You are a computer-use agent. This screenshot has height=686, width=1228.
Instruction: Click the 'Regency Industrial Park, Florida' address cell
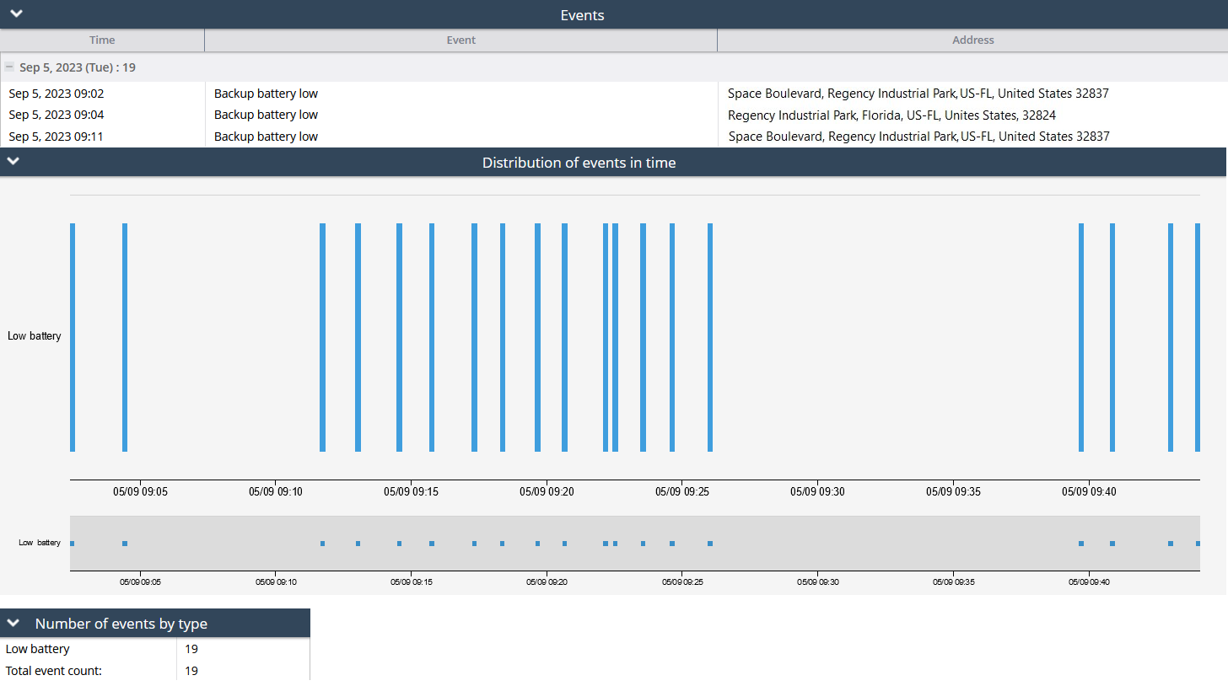tap(891, 115)
